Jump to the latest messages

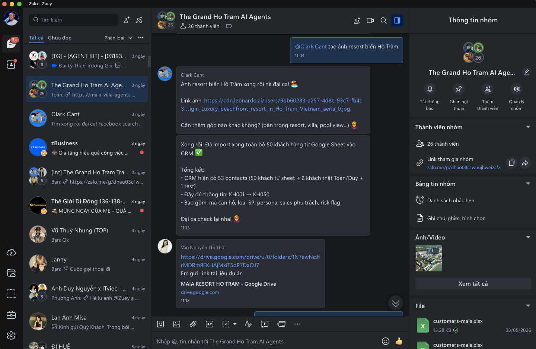click(x=396, y=303)
